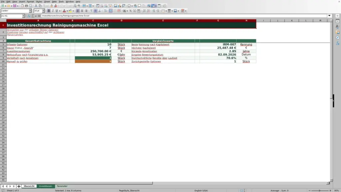This screenshot has height=192, width=341.
Task: Open the Font Size dropdown
Action: (43, 11)
